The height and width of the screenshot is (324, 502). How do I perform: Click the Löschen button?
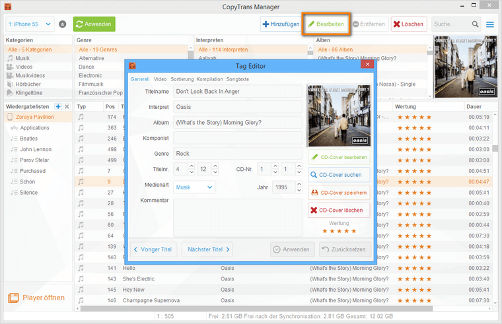409,24
